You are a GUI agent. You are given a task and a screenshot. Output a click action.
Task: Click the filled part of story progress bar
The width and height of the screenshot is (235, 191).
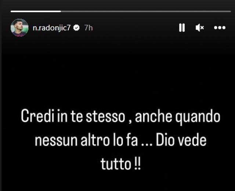tap(36, 11)
